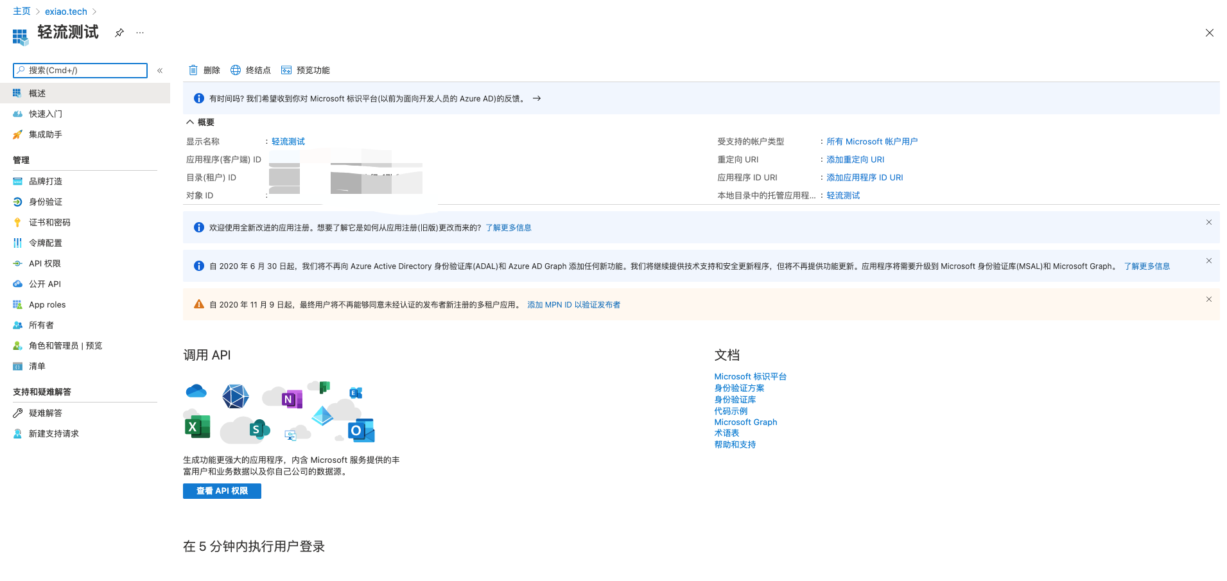Click the 查看 API 权限 button

[222, 491]
